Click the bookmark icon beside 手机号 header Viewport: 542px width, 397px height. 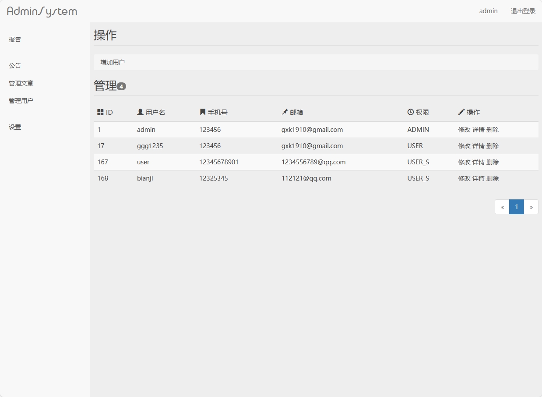tap(201, 112)
